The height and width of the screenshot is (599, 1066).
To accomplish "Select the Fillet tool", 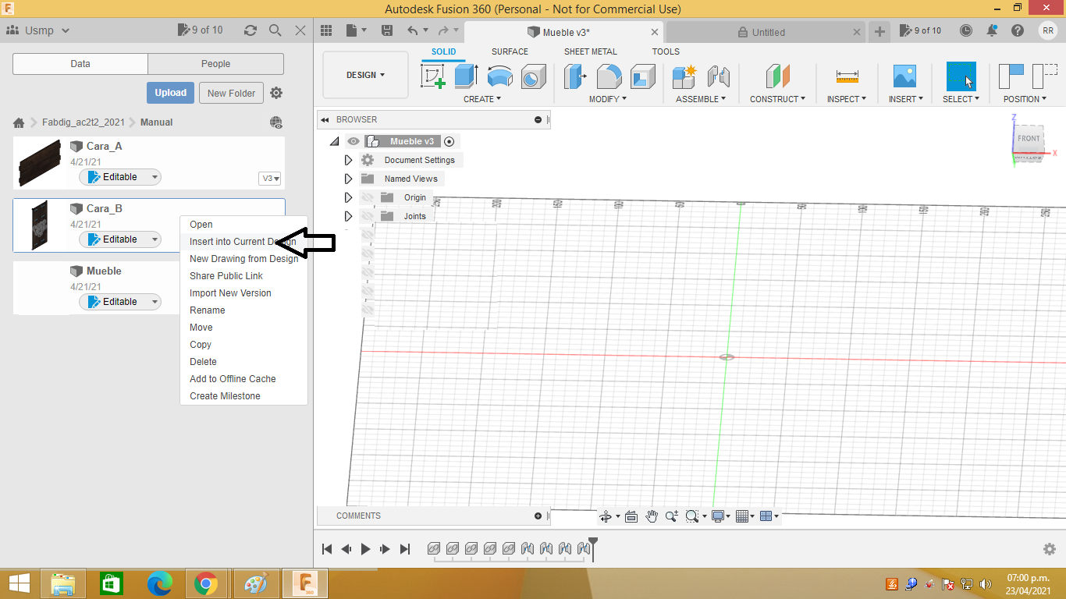I will coord(609,74).
